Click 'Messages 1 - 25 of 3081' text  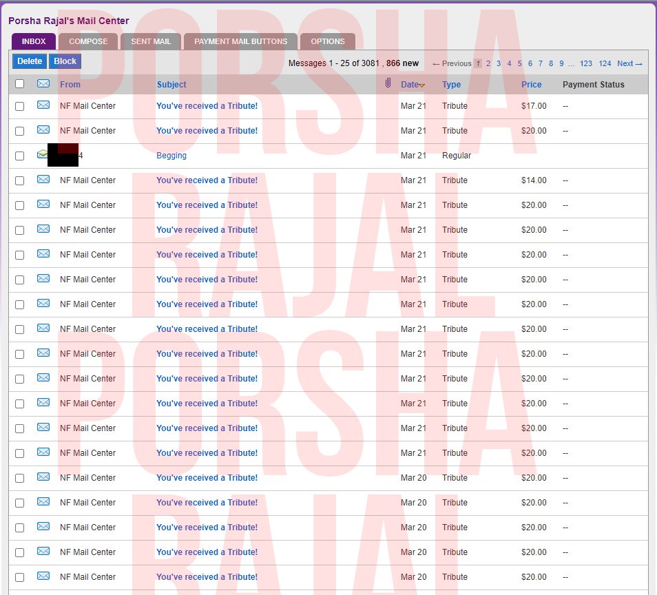tap(333, 63)
